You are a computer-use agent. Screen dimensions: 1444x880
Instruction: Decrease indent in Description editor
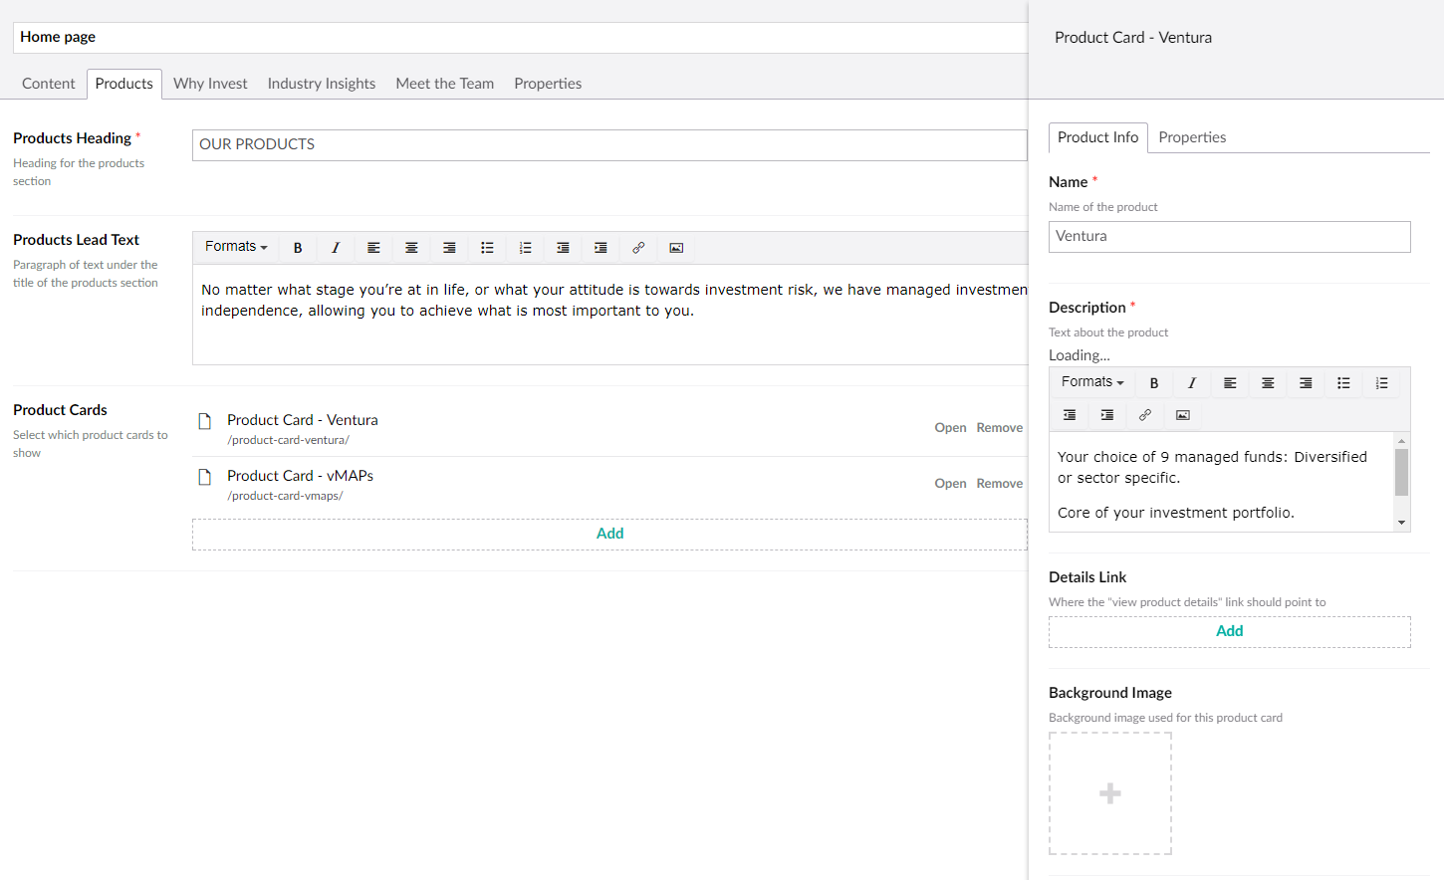(x=1070, y=415)
